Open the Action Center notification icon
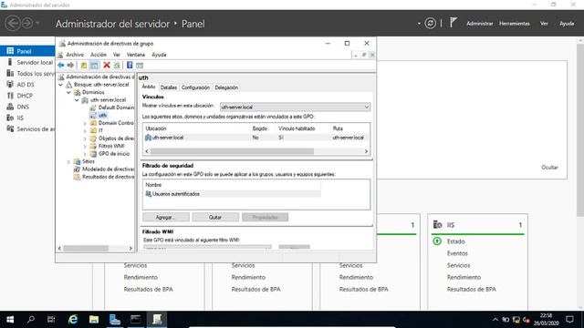Image resolution: width=584 pixels, height=328 pixels. 569,320
